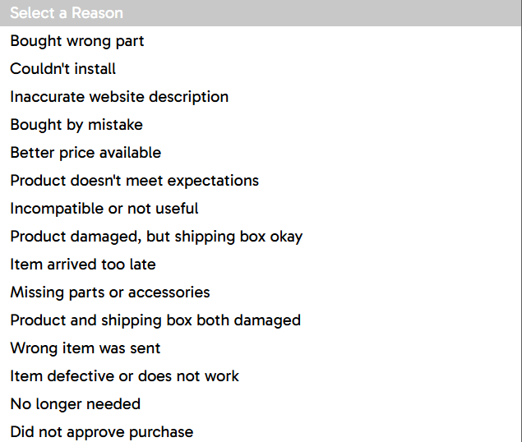Choose 'Better price available' option
Screen dimensions: 522x442
pyautogui.click(x=261, y=153)
